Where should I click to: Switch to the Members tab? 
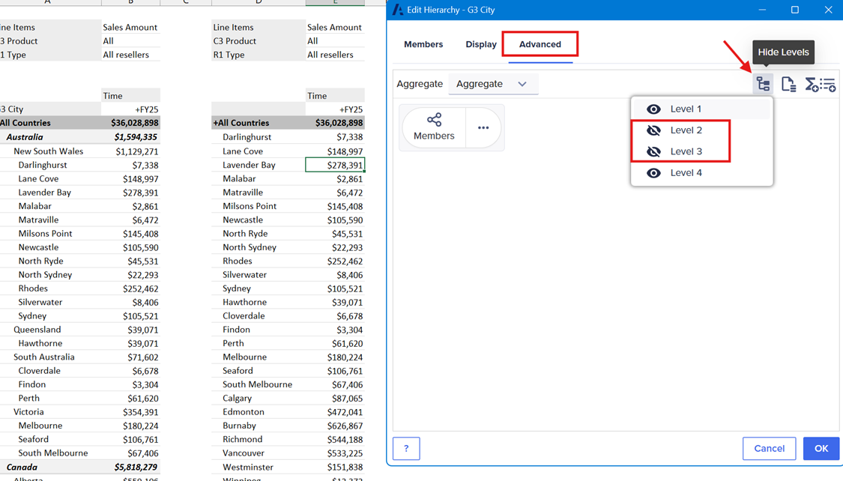(423, 44)
